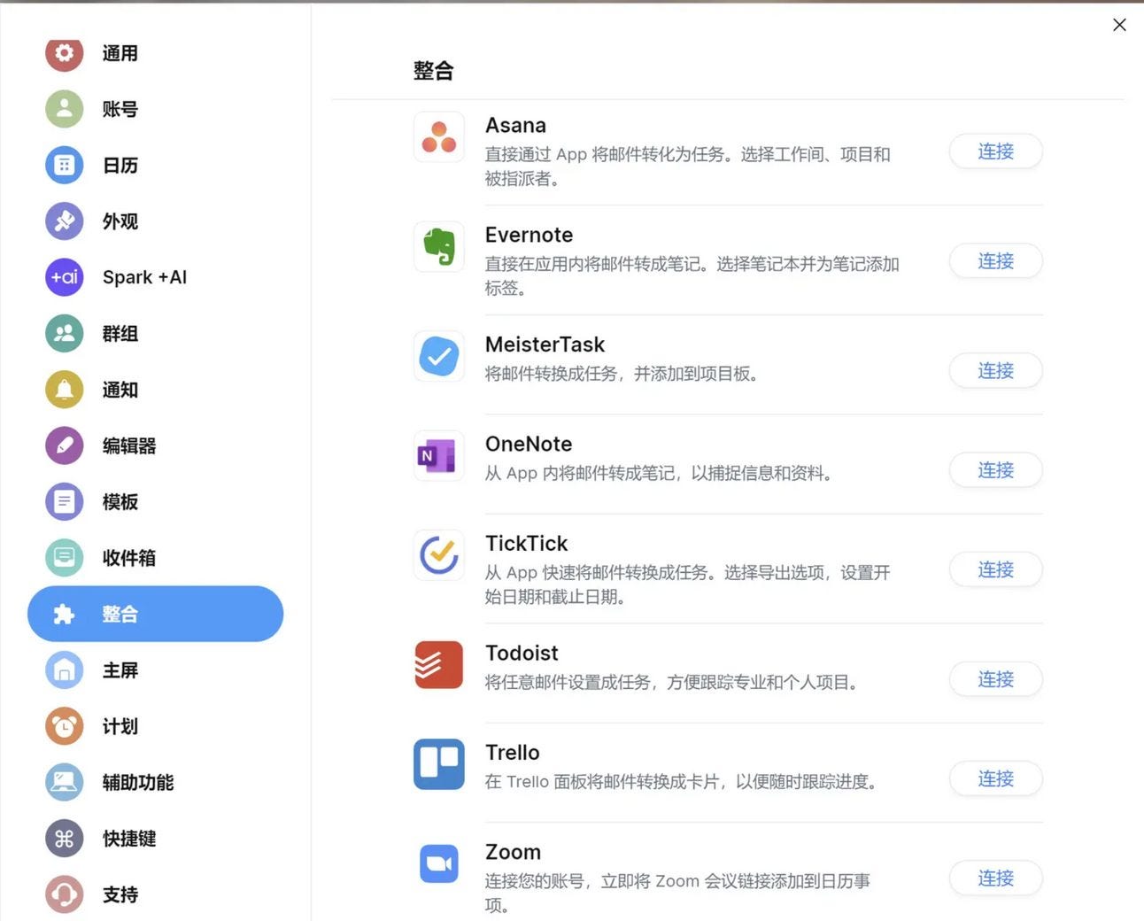Click the TickTick title text
Screen dimensions: 1144x921
point(526,543)
